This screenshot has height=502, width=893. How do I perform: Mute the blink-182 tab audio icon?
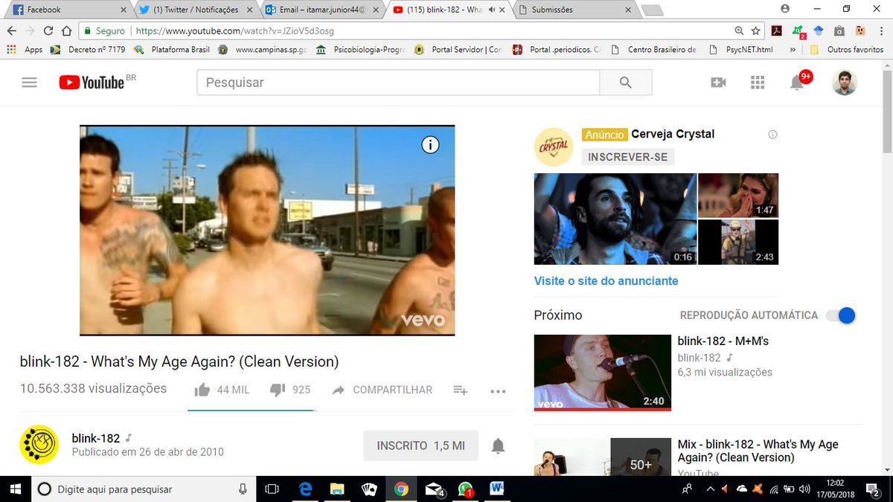point(493,10)
